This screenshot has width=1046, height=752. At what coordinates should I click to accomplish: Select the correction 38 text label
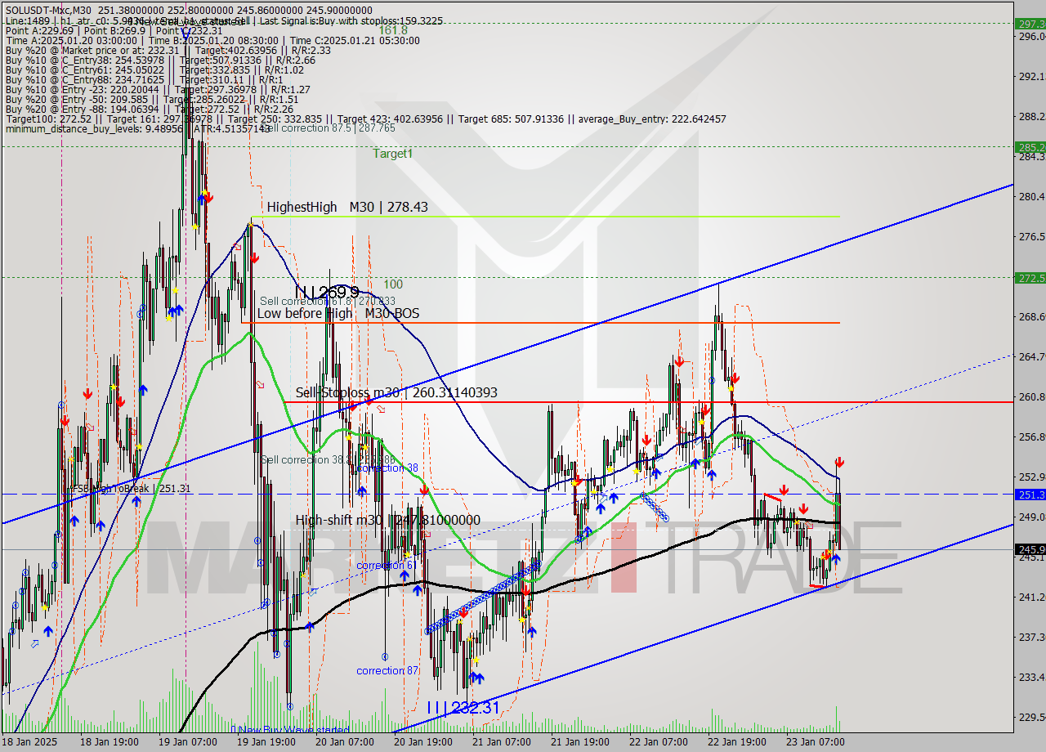(x=387, y=468)
